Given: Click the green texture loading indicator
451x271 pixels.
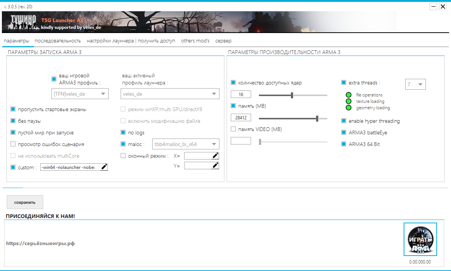Looking at the screenshot, I should (x=348, y=101).
